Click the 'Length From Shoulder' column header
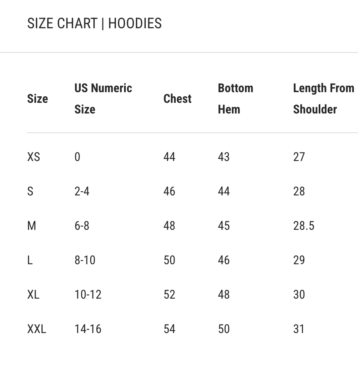Viewport: 358px width, 390px height. click(323, 99)
